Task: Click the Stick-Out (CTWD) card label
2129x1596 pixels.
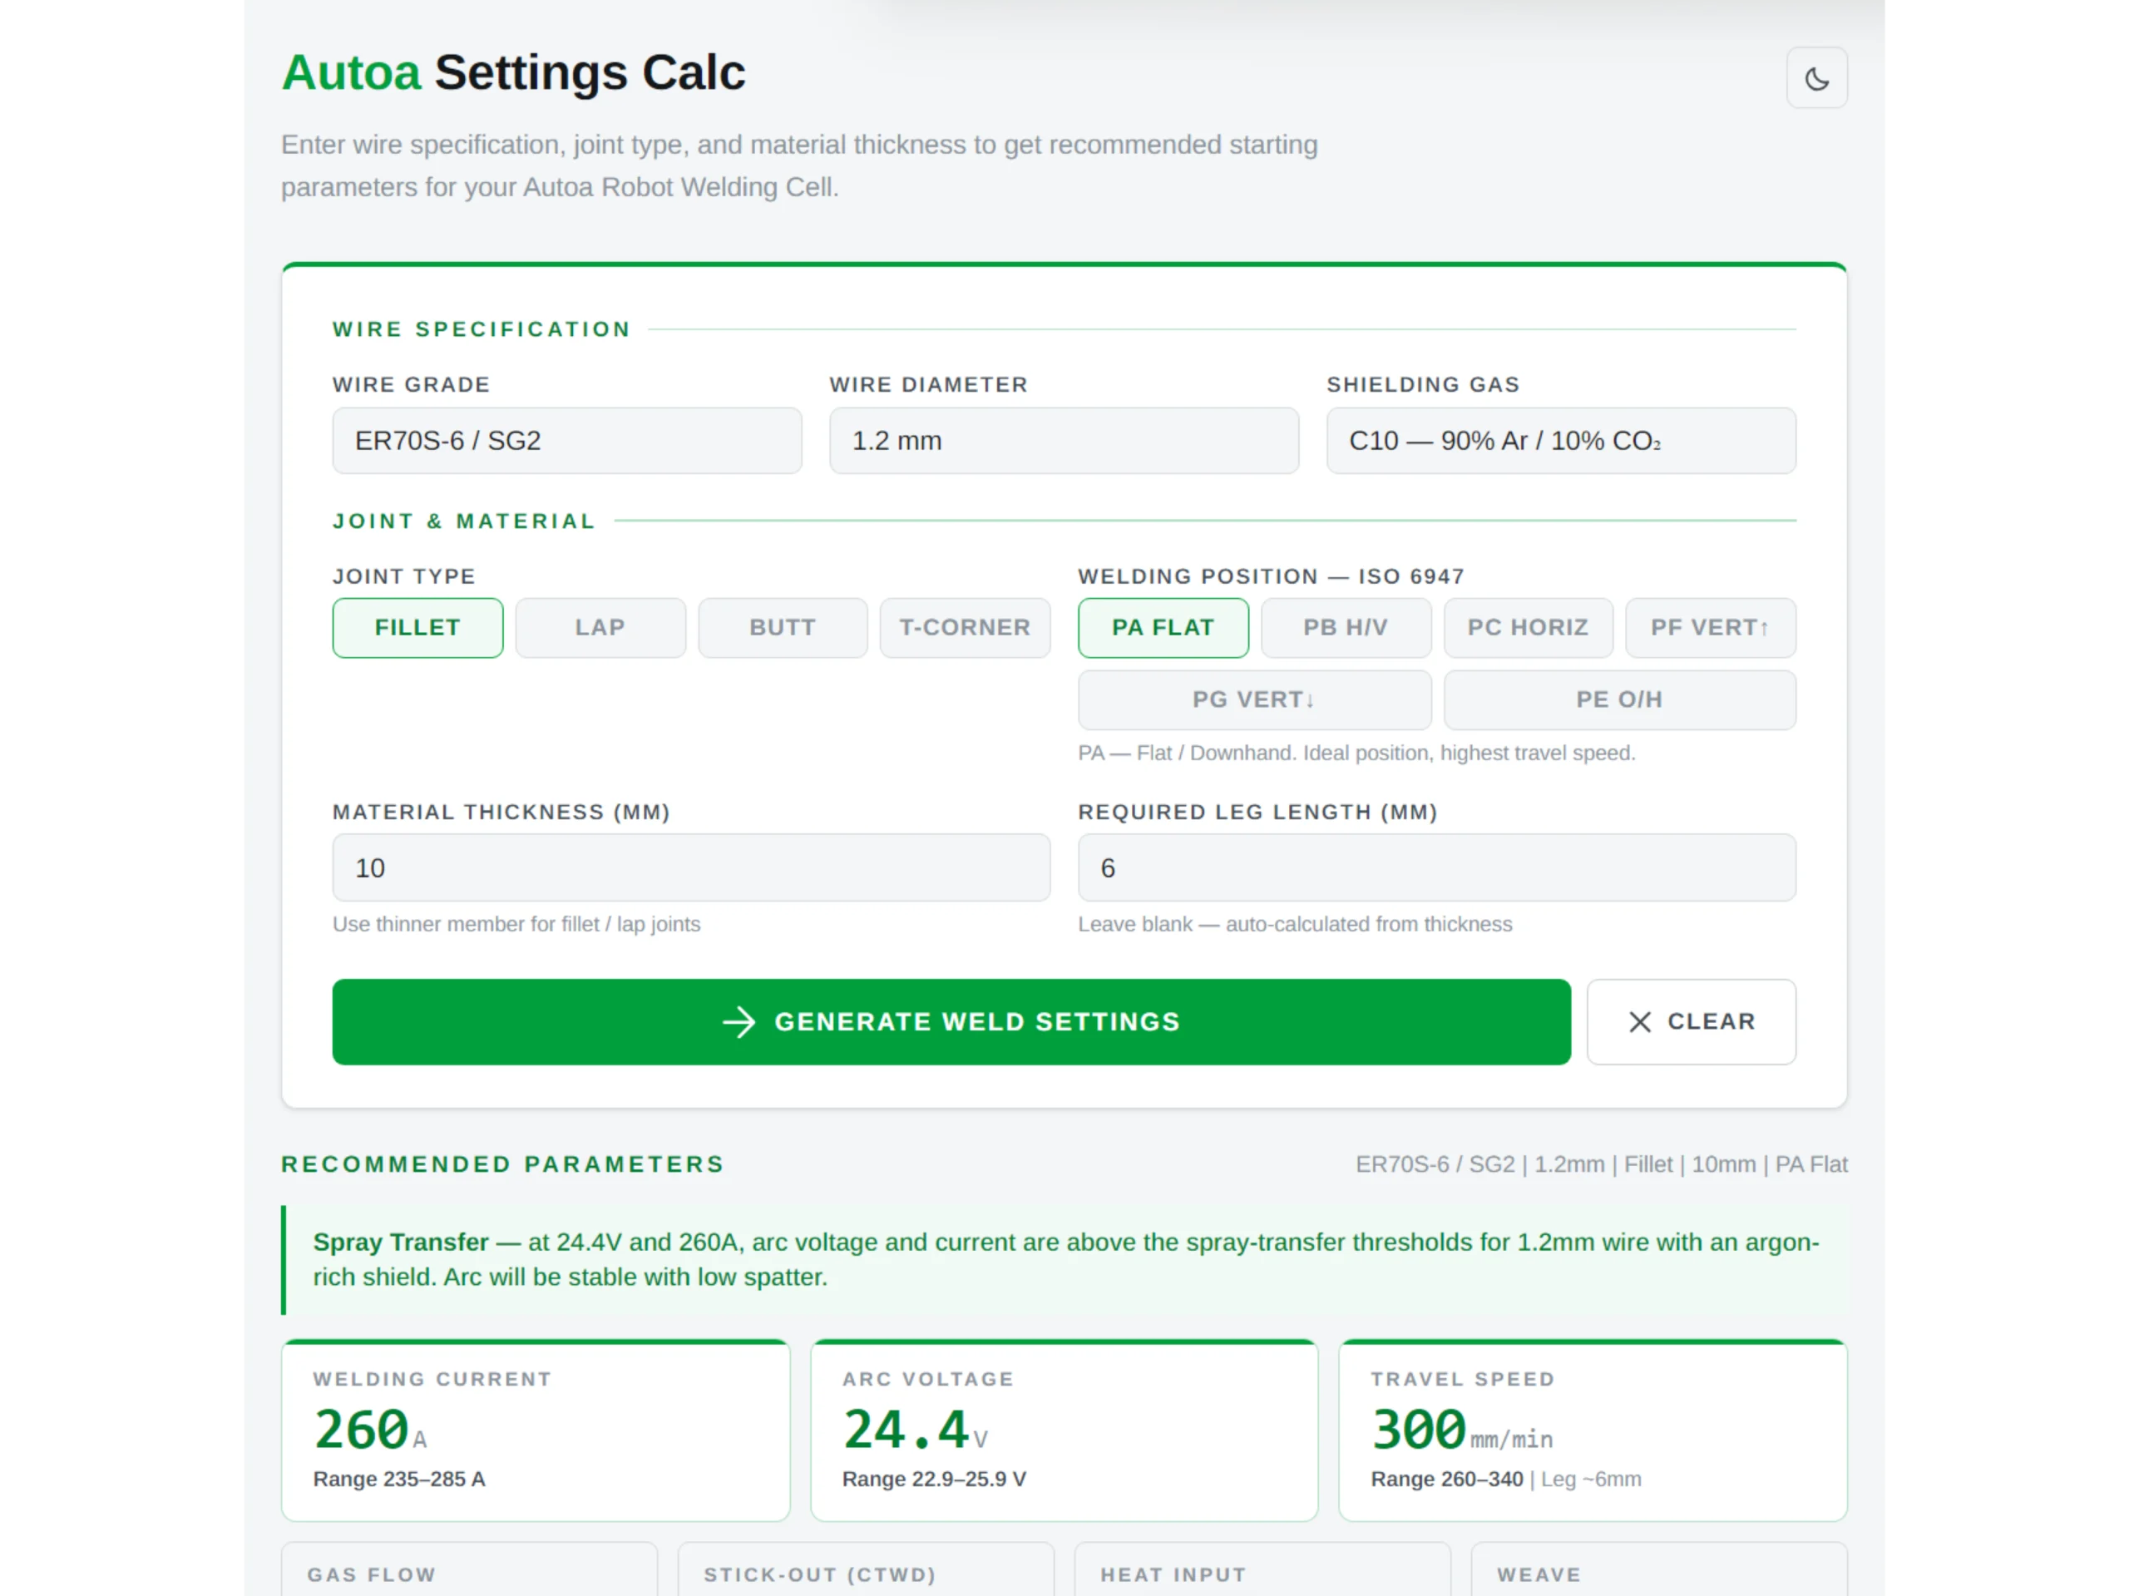Action: click(820, 1575)
